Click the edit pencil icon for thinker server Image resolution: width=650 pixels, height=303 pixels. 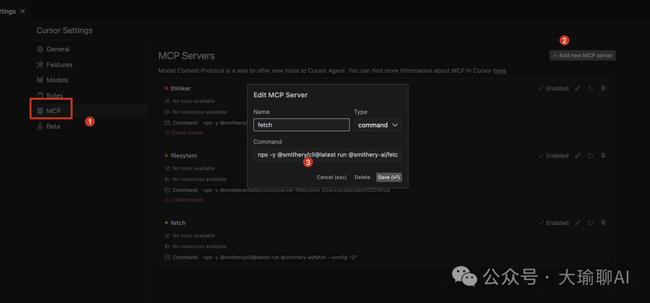click(578, 88)
